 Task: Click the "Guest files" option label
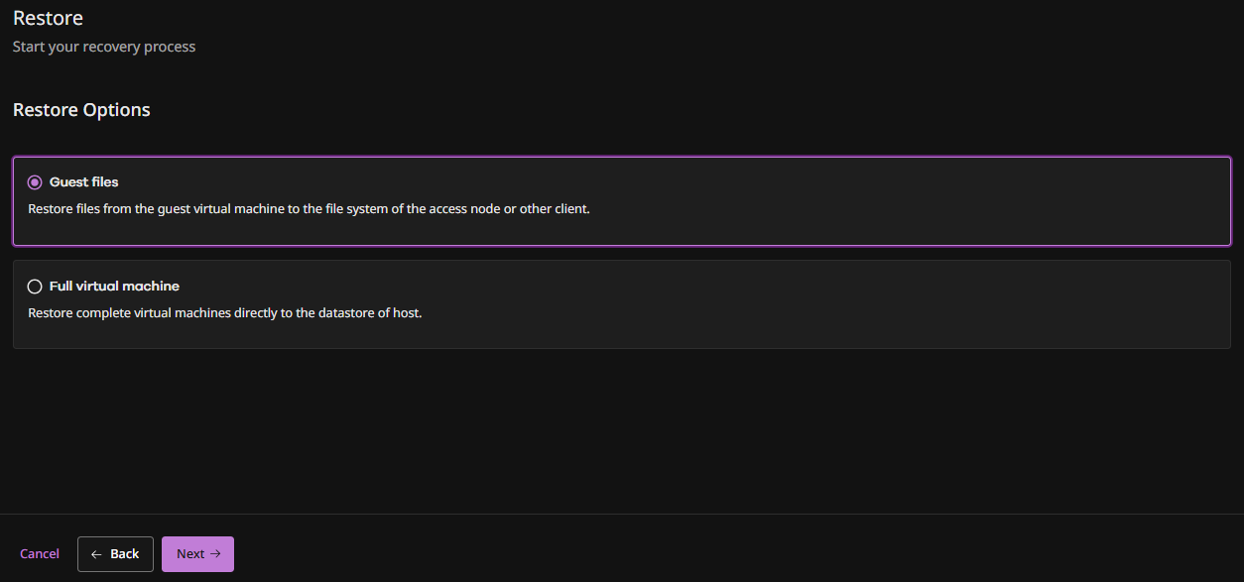point(84,182)
